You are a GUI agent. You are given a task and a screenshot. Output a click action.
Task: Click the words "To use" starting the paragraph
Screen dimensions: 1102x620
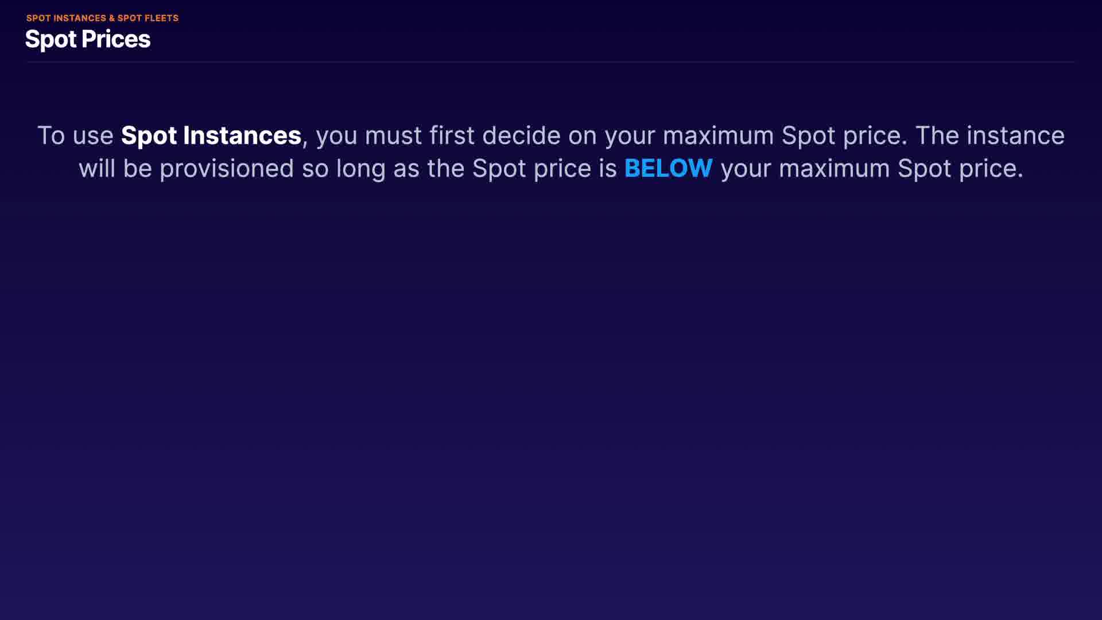pos(75,136)
